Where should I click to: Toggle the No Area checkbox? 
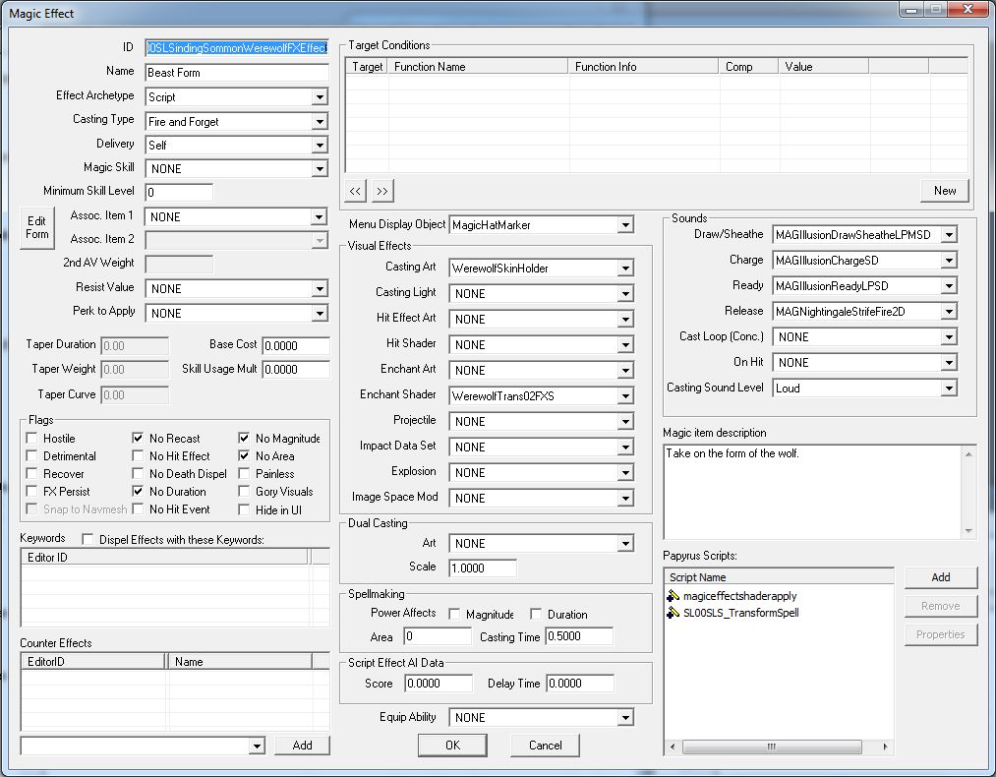[x=243, y=456]
